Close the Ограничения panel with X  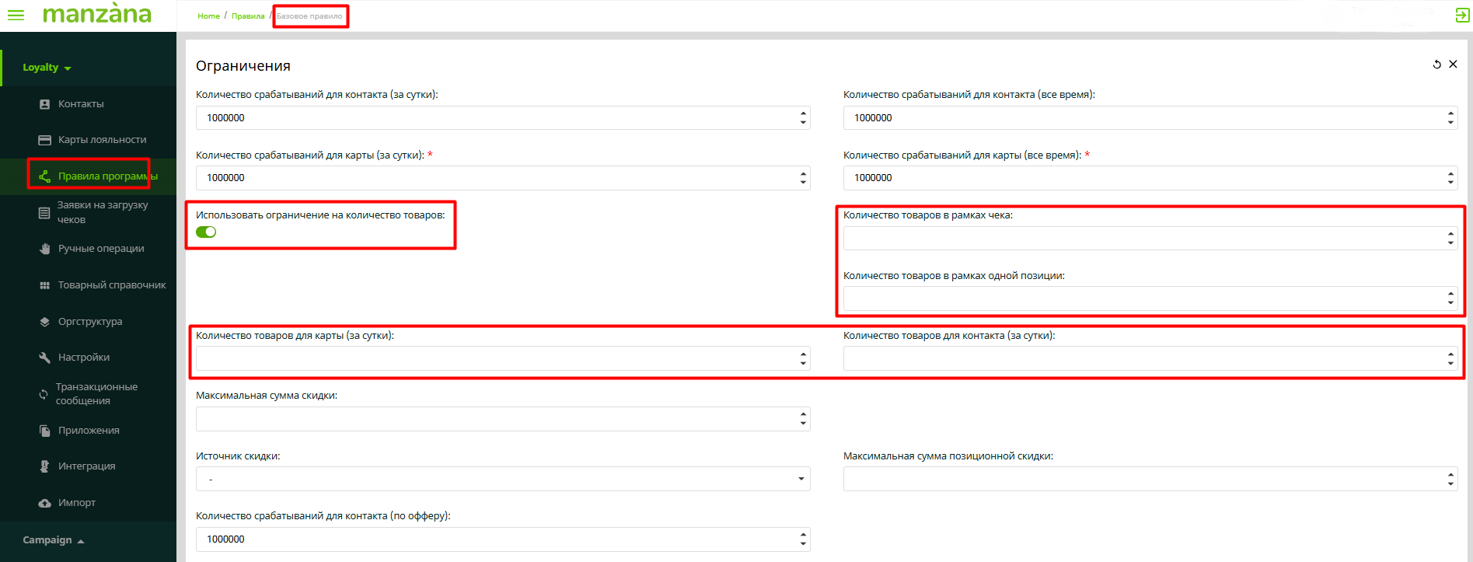coord(1453,65)
